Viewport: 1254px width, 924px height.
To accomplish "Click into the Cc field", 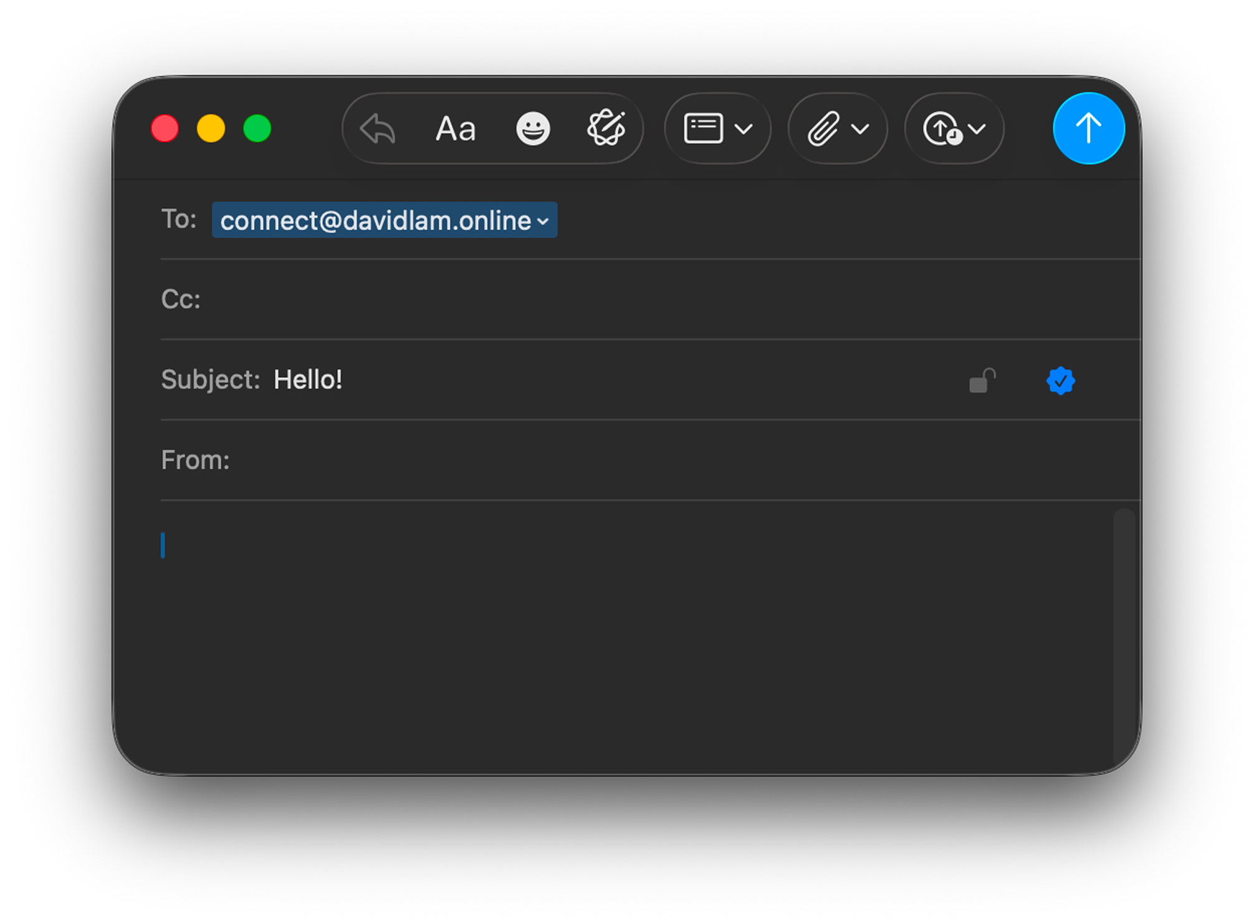I will [623, 300].
